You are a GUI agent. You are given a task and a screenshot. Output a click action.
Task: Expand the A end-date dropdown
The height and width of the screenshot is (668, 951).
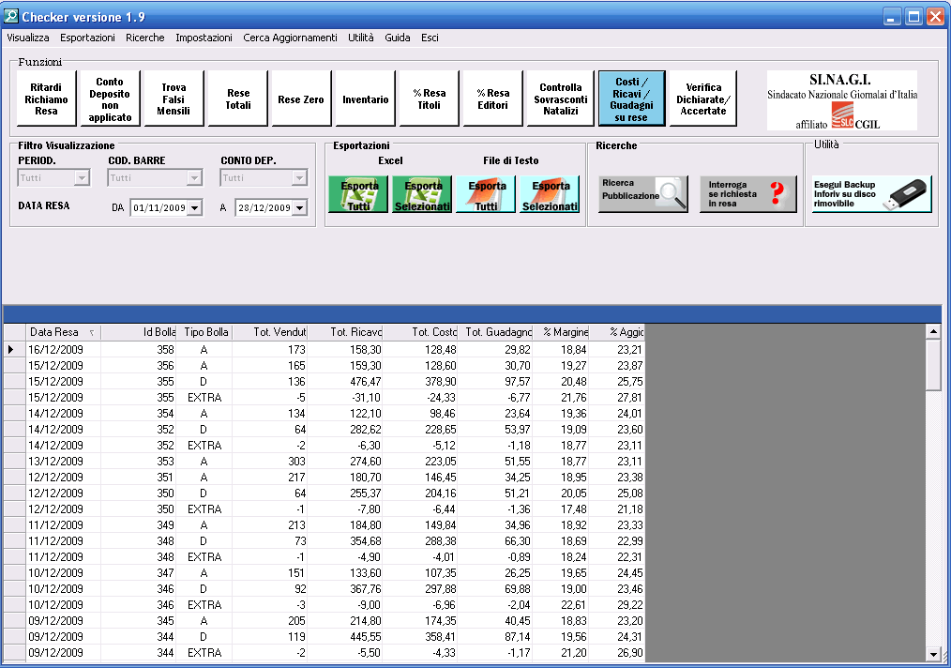point(299,208)
